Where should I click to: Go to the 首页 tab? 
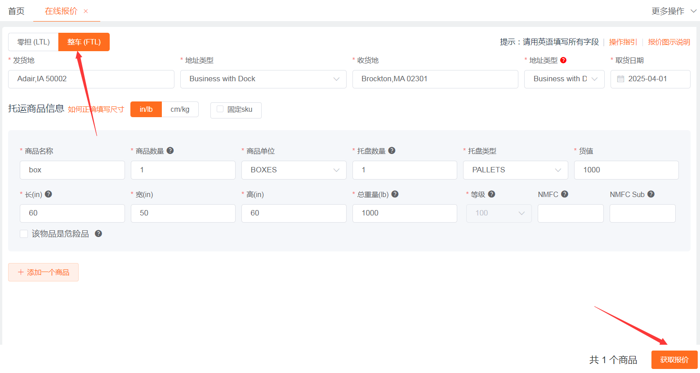tap(16, 11)
